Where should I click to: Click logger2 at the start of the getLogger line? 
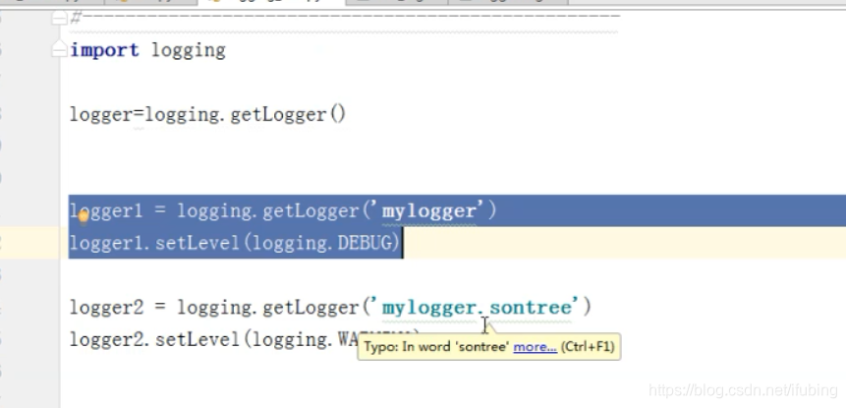[106, 308]
